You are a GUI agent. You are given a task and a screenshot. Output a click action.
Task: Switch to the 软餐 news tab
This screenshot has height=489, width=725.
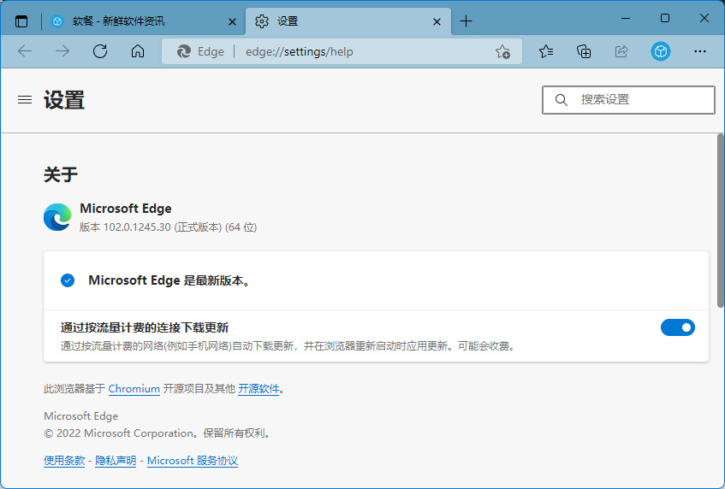pyautogui.click(x=128, y=21)
